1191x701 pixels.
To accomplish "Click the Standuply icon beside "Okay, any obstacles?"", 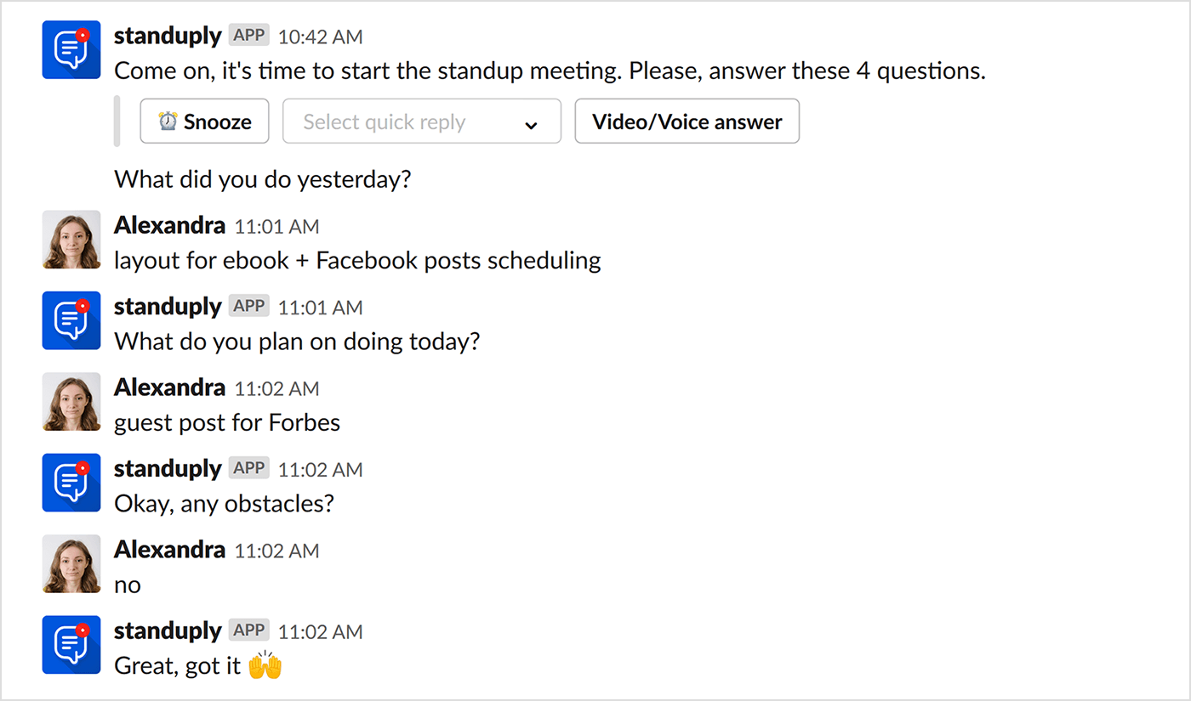I will [x=71, y=483].
